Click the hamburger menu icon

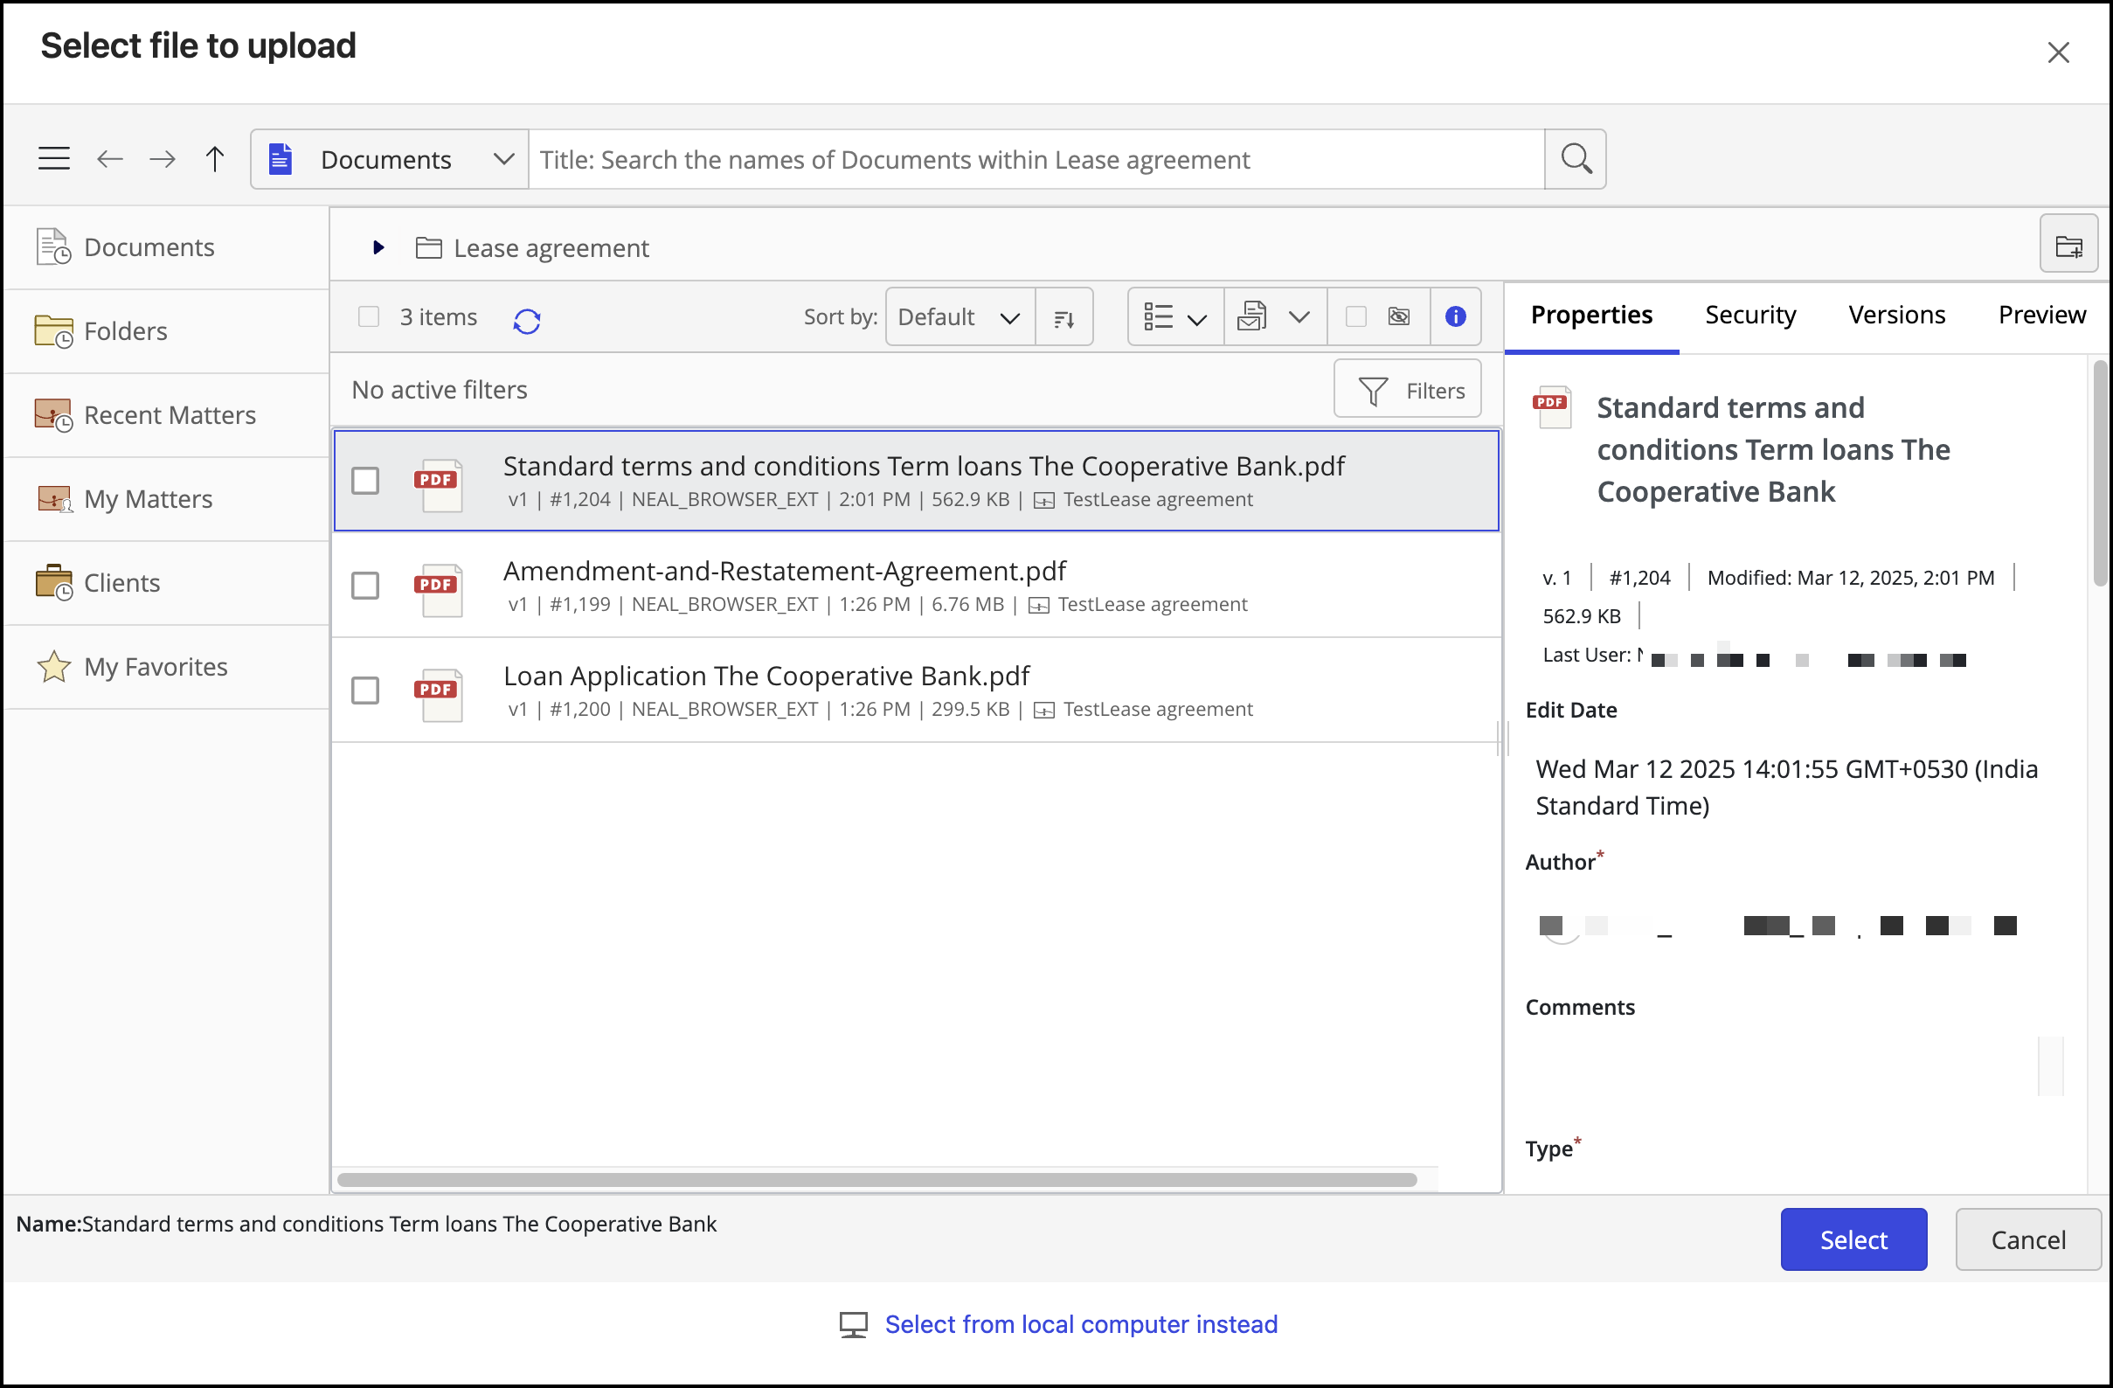[x=53, y=159]
